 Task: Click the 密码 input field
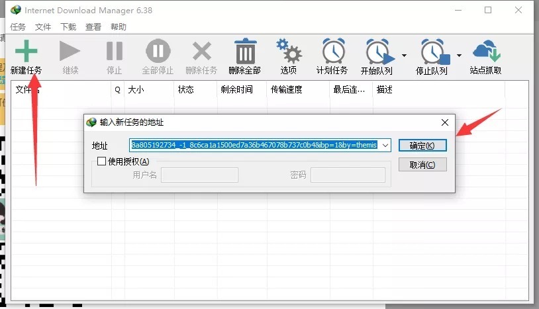coord(348,175)
